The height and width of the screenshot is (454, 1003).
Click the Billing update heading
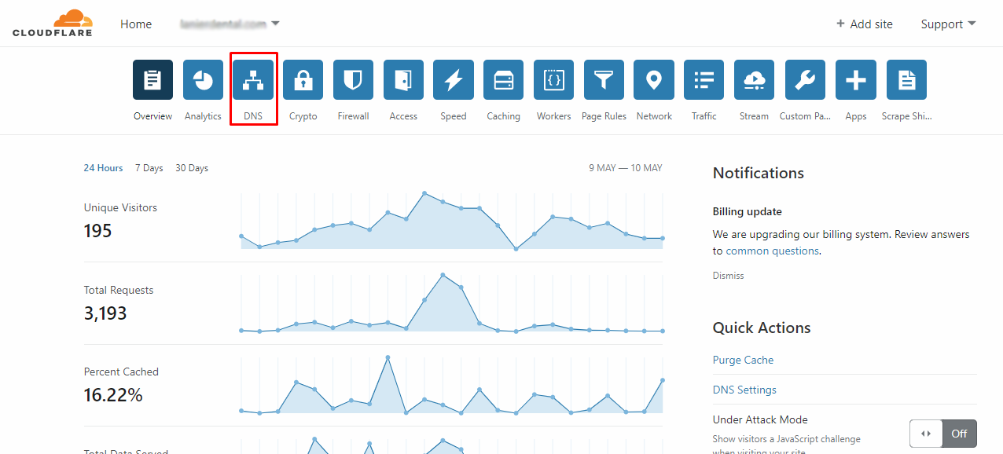click(748, 212)
